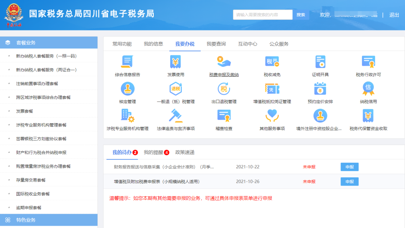Open the 政策速递 tab

click(184, 153)
